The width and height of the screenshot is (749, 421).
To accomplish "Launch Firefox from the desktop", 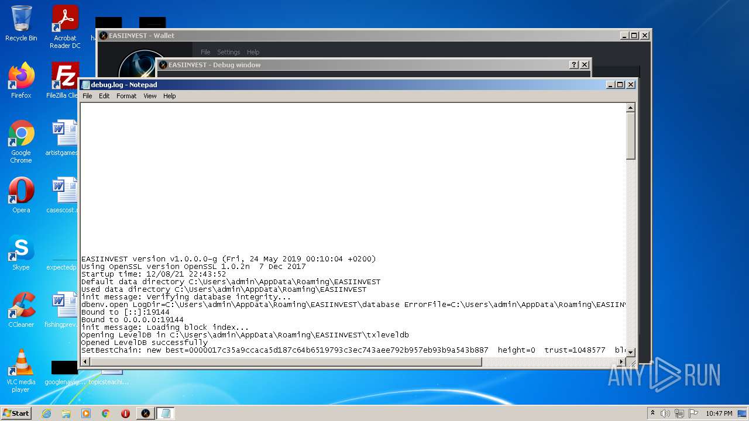I will pyautogui.click(x=21, y=80).
